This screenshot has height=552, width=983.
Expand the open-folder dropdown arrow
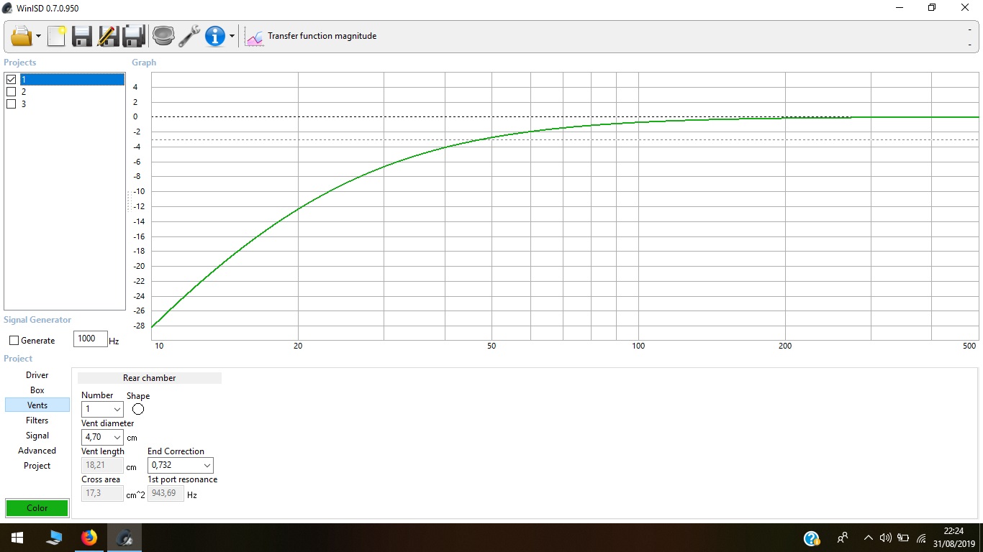click(x=38, y=37)
